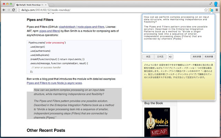
Task: Open the translator extension icon in toolbar
Action: point(211,10)
